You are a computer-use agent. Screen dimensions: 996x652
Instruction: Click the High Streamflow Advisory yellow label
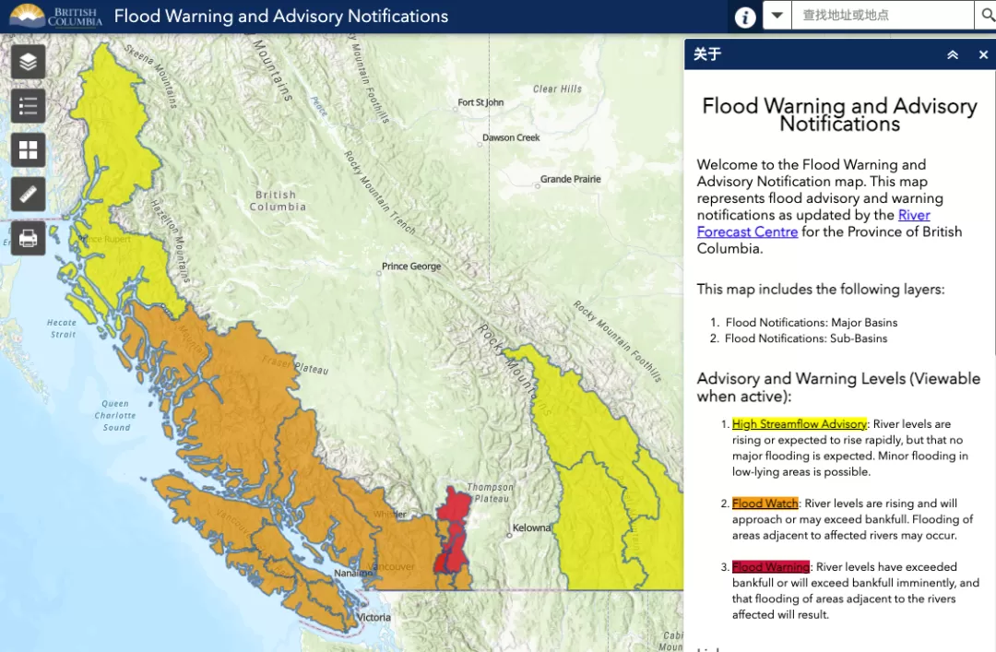799,424
